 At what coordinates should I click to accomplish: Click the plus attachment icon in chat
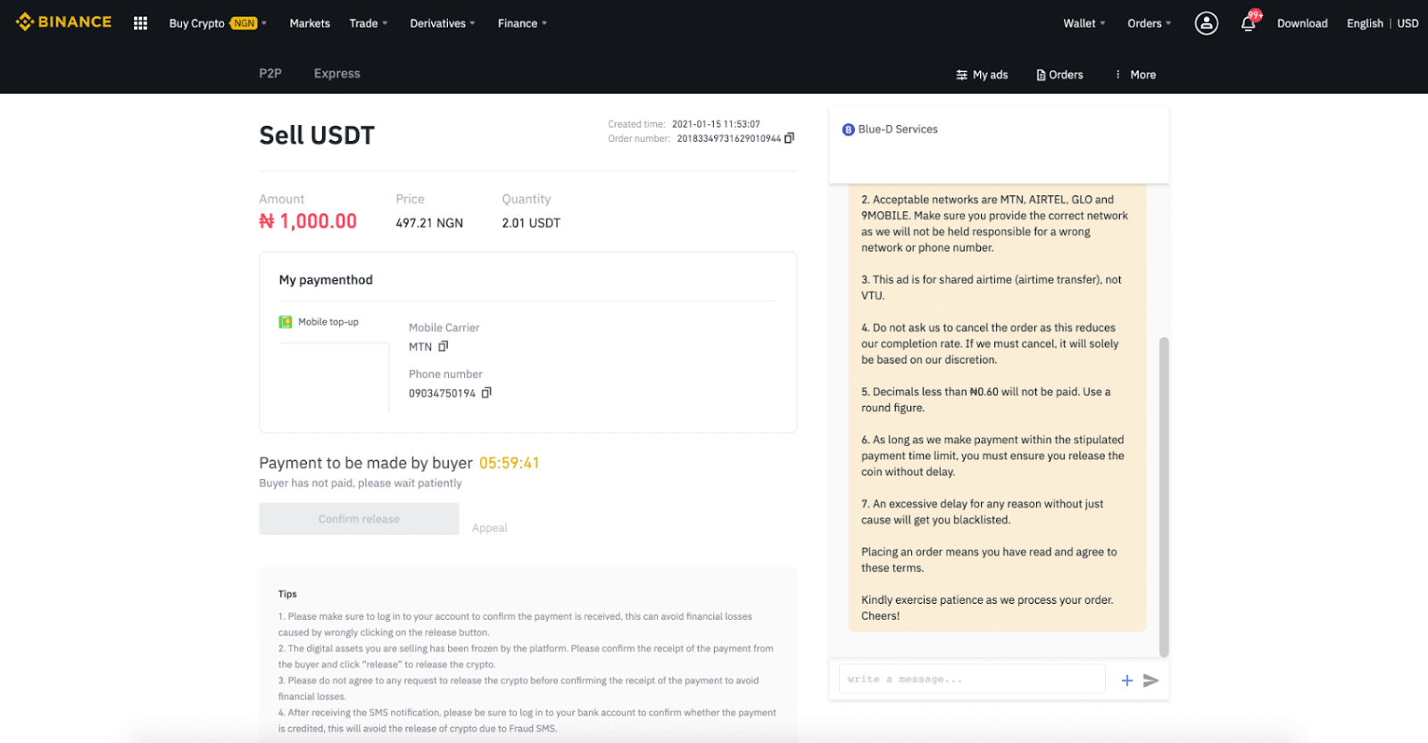click(x=1127, y=681)
